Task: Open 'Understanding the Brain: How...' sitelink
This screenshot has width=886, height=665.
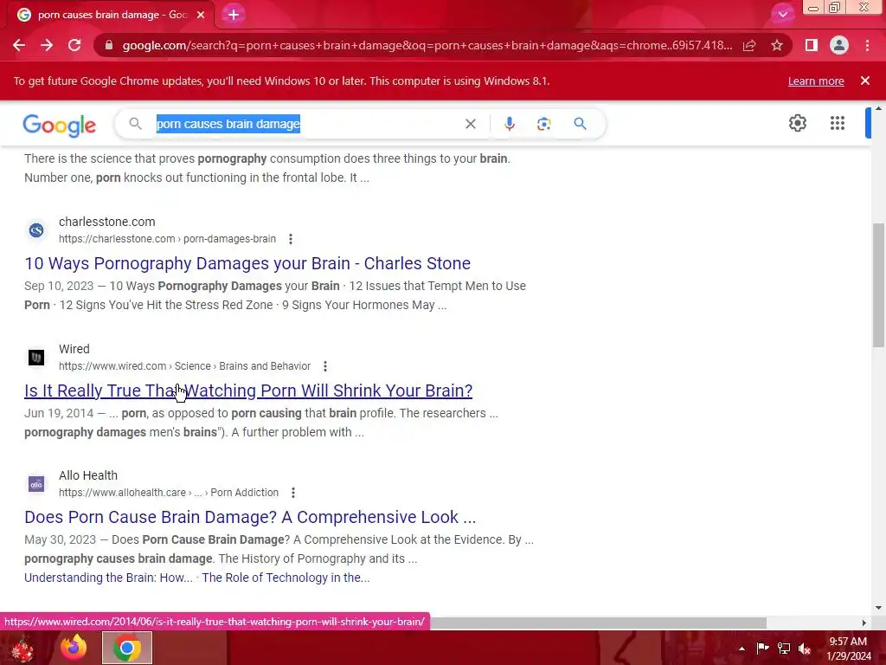Action: pos(108,578)
